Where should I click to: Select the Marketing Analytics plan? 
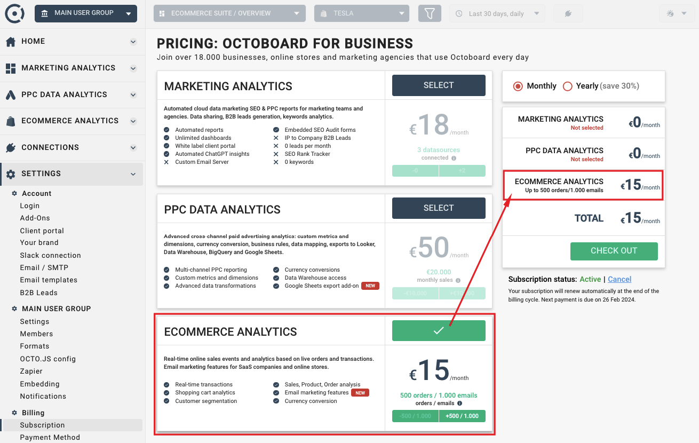(x=439, y=85)
